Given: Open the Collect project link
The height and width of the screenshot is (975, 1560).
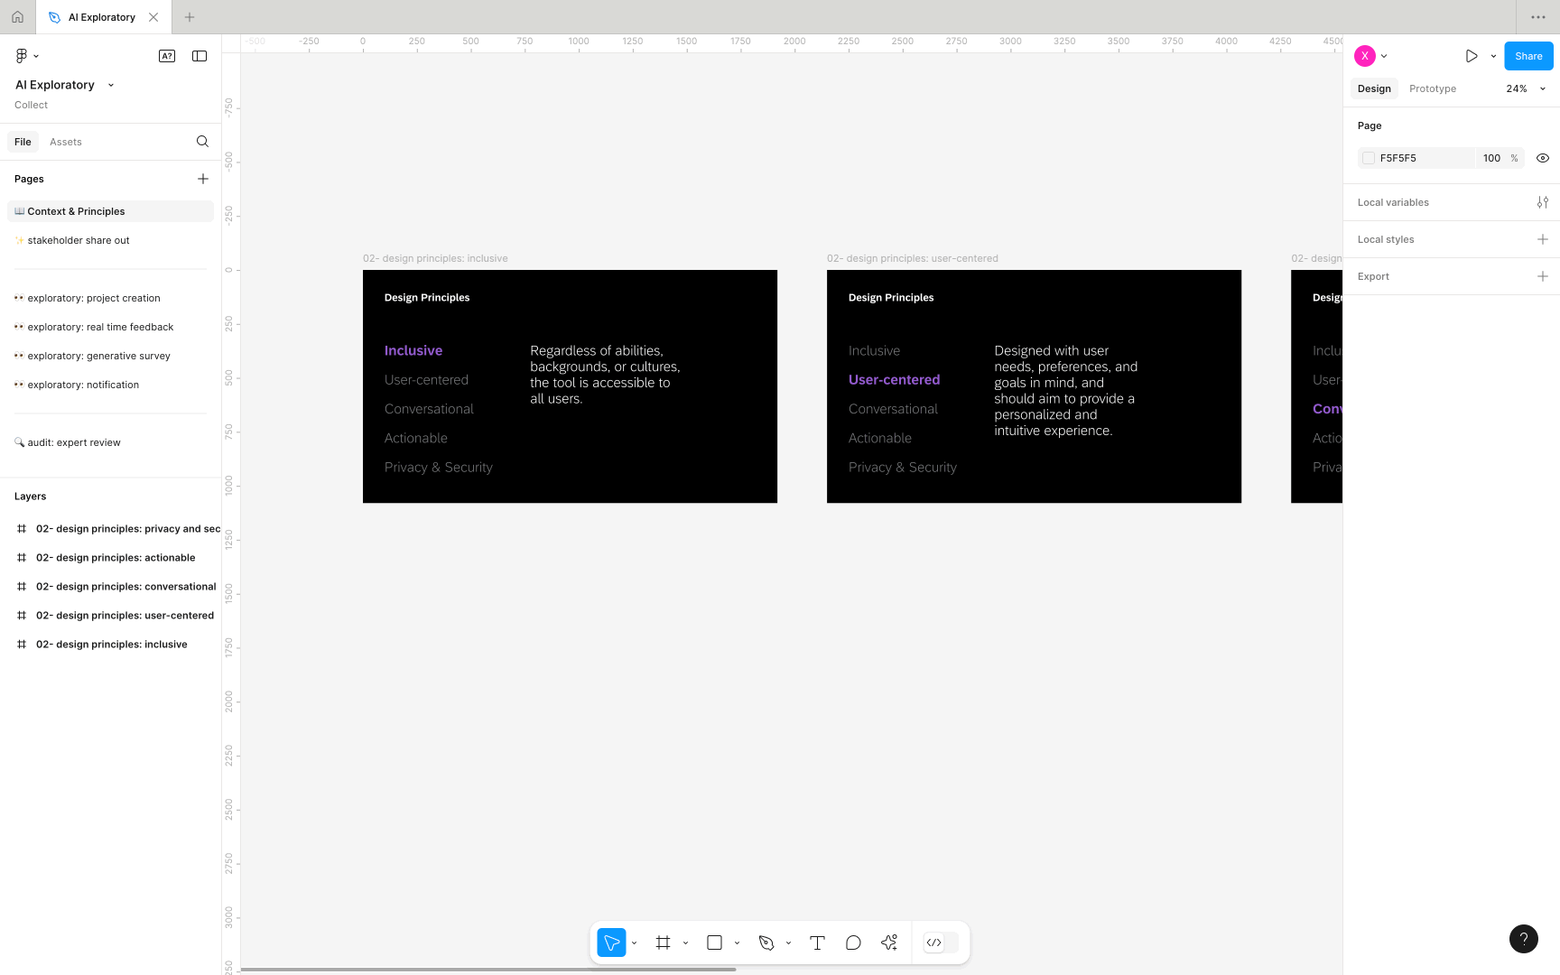Looking at the screenshot, I should (x=31, y=105).
